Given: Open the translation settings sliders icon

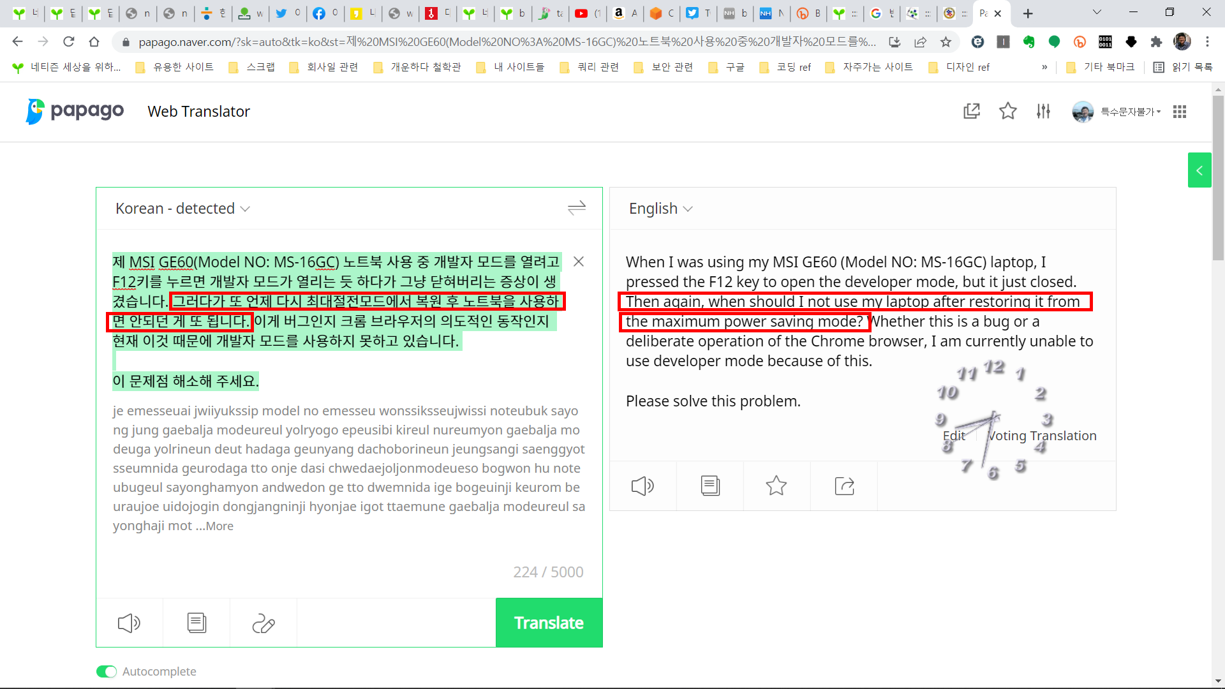Looking at the screenshot, I should (x=1043, y=111).
